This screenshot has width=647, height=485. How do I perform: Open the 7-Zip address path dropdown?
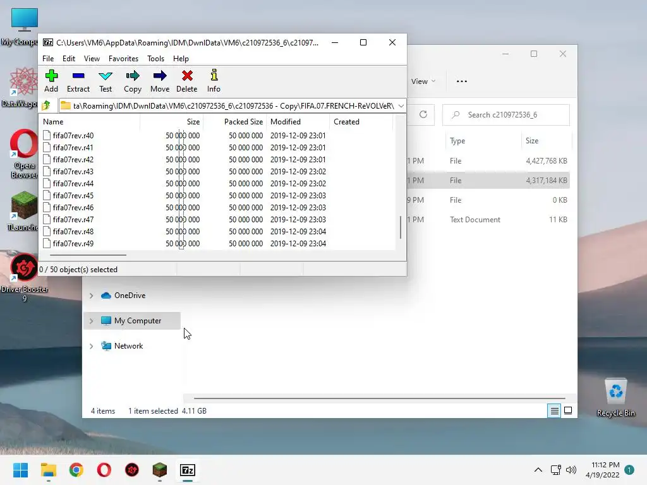point(401,106)
